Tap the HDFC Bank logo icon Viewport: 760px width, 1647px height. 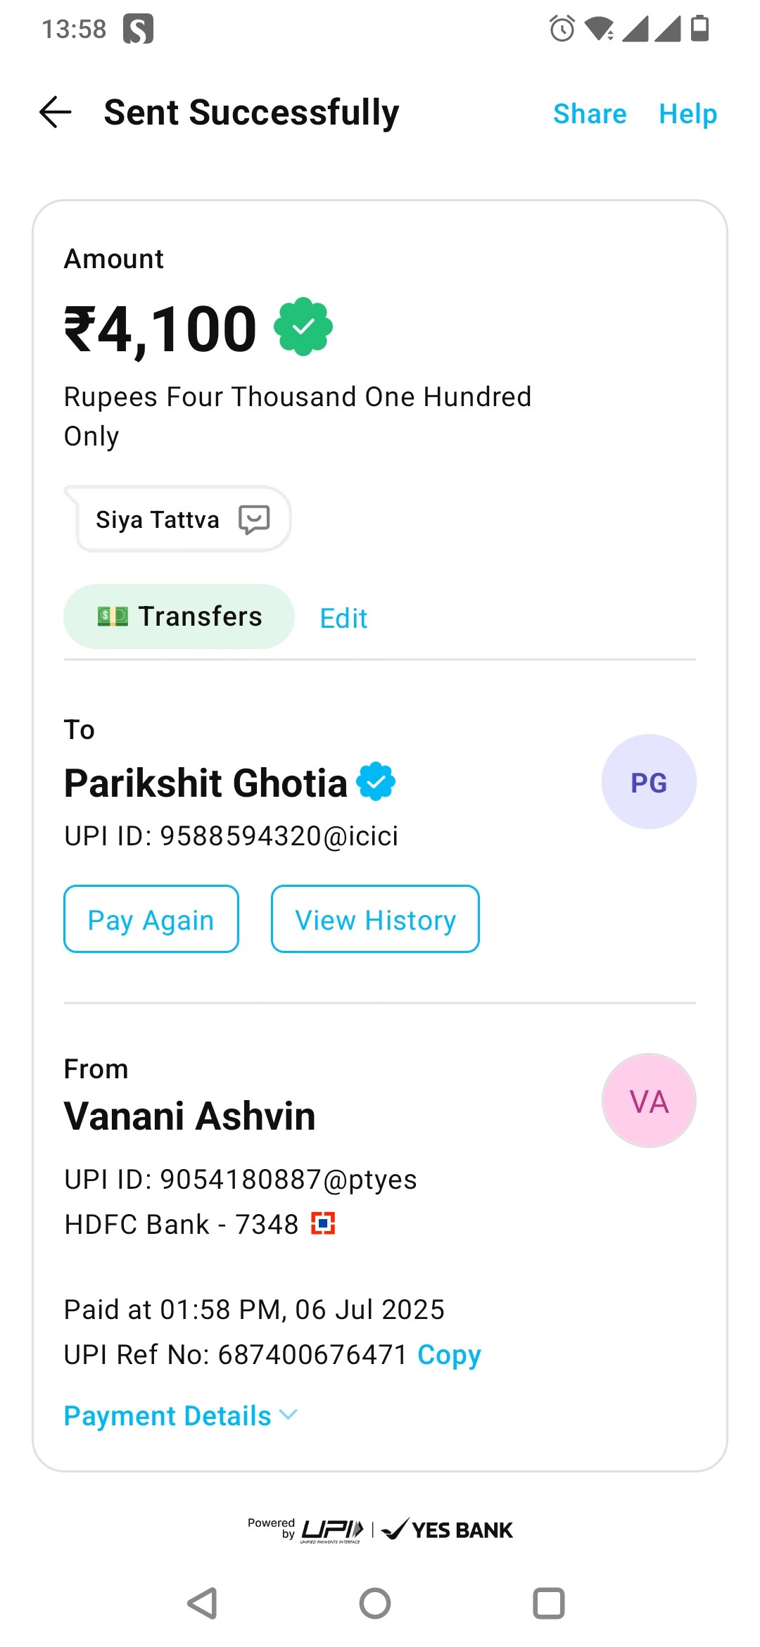(323, 1224)
